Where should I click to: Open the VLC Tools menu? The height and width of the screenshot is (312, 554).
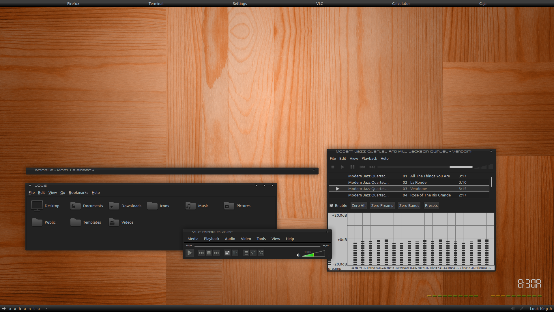261,239
